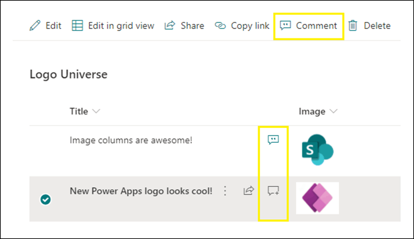Click the Copy link chain icon
Image resolution: width=414 pixels, height=239 pixels.
(x=220, y=26)
